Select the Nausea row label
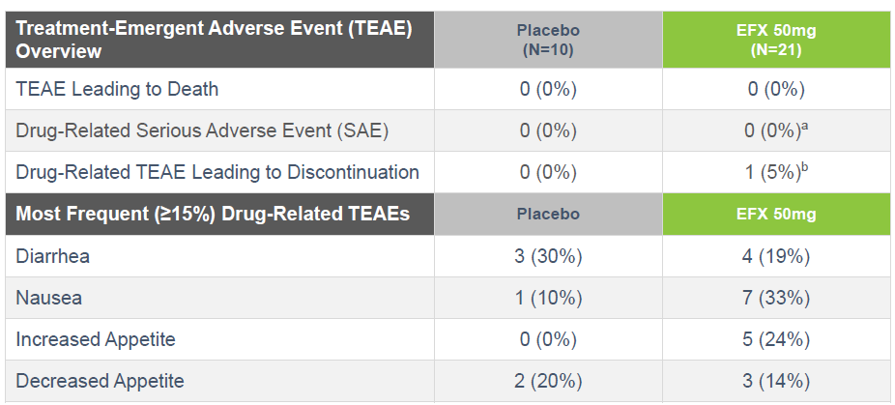This screenshot has height=405, width=895. pos(48,298)
